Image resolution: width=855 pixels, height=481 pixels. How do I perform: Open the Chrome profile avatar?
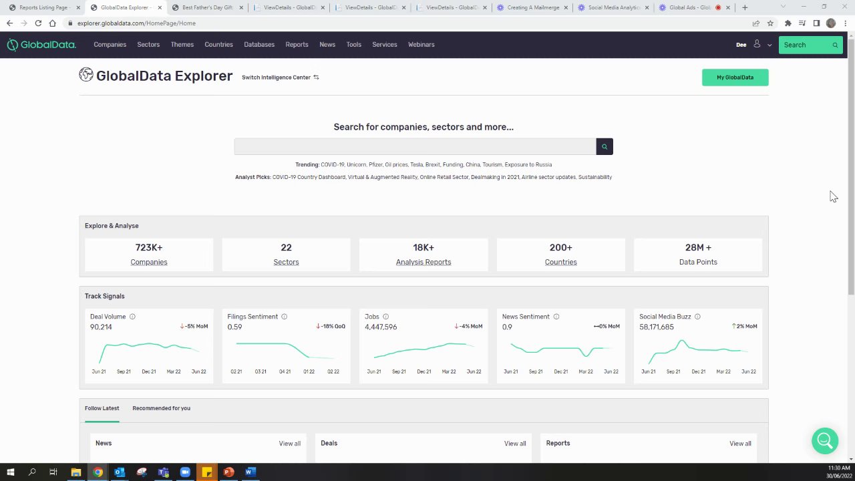[x=831, y=23]
